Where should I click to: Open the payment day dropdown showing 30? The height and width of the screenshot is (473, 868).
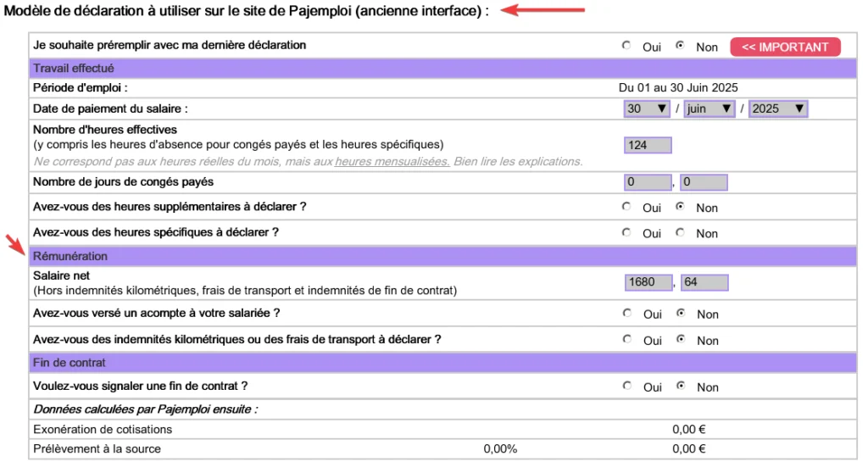click(x=647, y=109)
